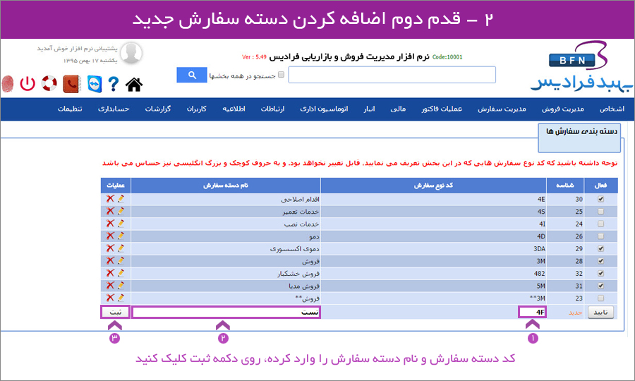Click the نام دسته سفارش column header
The height and width of the screenshot is (381, 635).
pos(226,186)
